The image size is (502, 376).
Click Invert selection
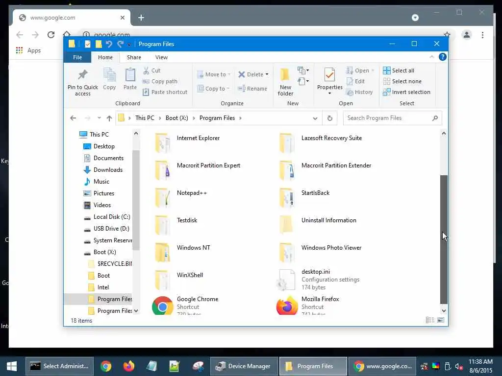click(x=406, y=92)
